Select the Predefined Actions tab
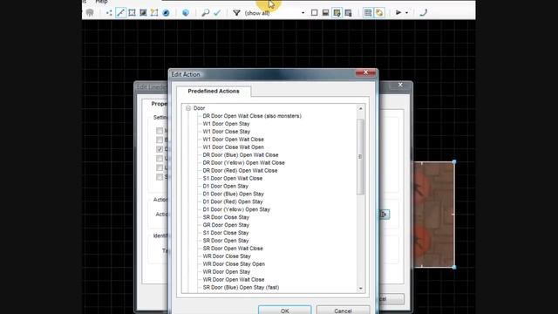Screen dimensions: 558x314 (x=214, y=91)
